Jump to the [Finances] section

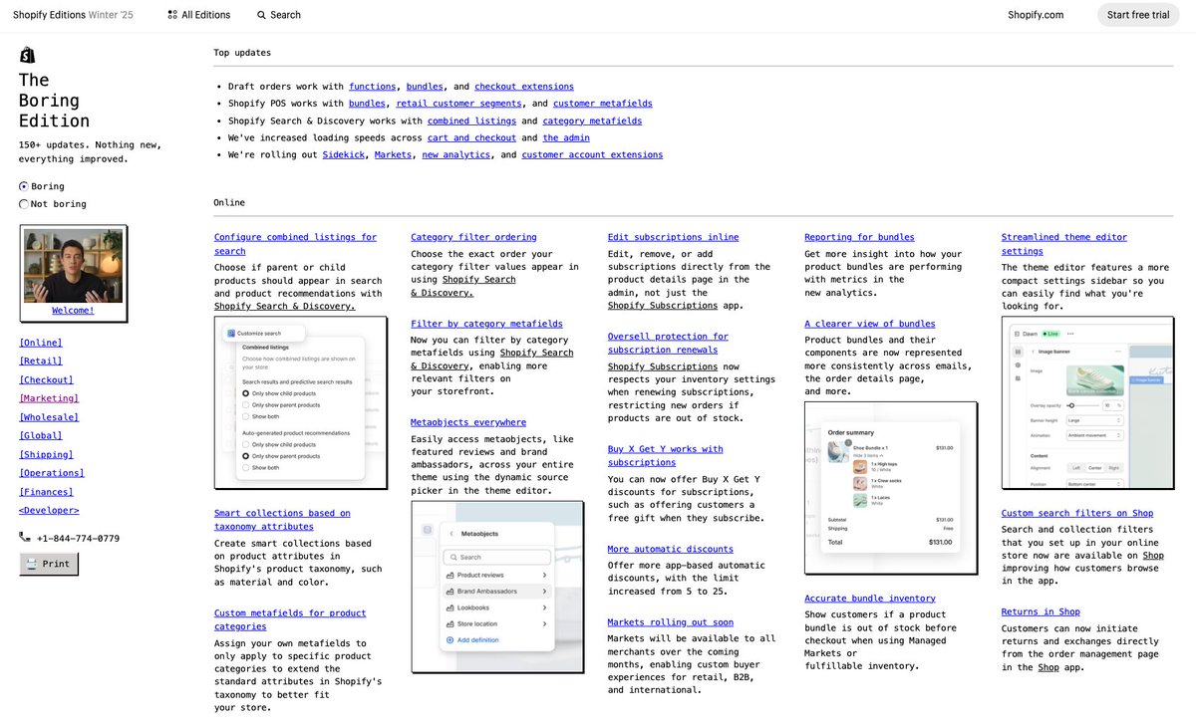click(47, 492)
